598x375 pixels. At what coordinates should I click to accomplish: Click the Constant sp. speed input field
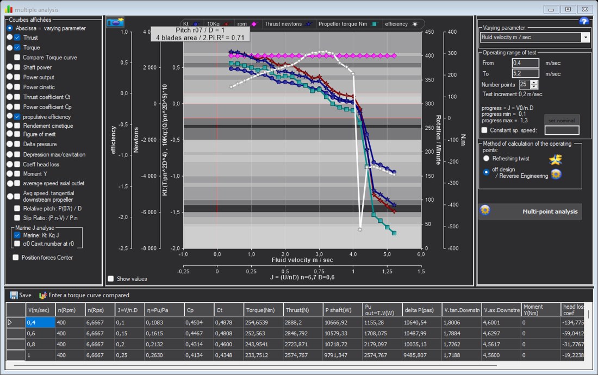562,130
